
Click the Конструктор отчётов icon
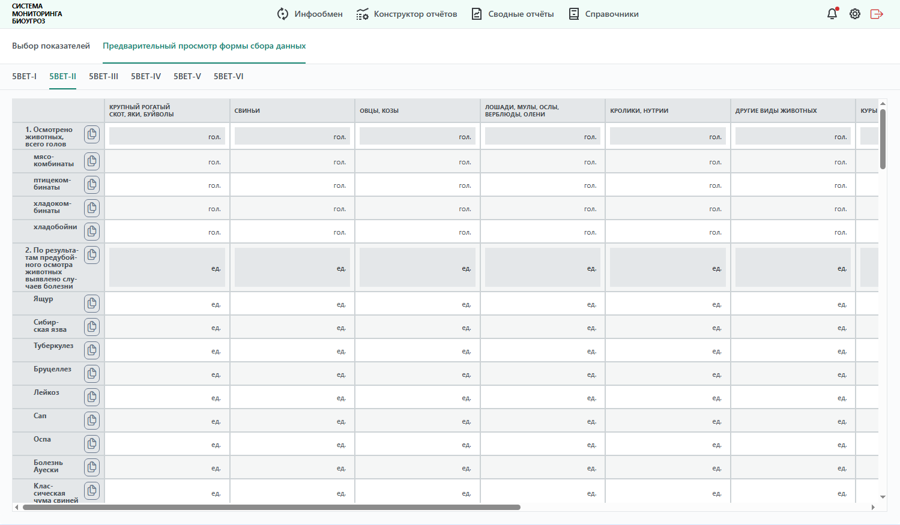tap(362, 14)
